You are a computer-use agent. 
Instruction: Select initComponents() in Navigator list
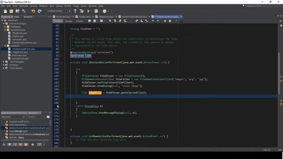pyautogui.click(x=18, y=125)
